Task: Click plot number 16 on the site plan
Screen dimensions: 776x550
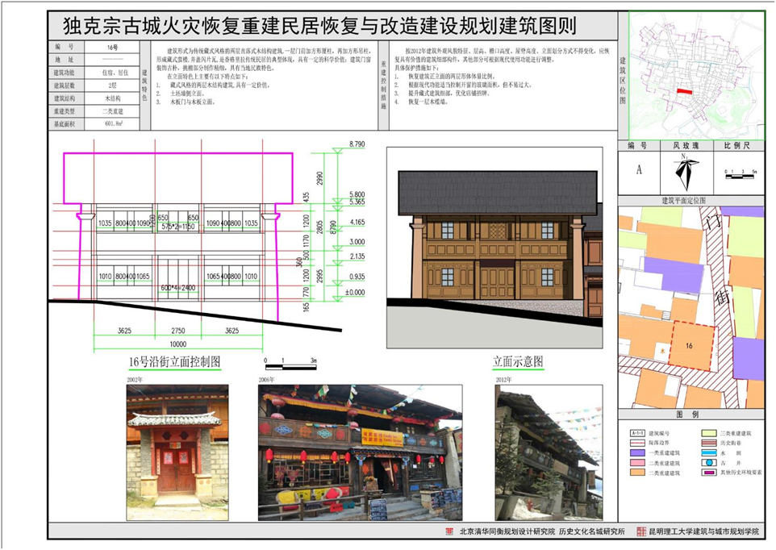Action: 689,345
